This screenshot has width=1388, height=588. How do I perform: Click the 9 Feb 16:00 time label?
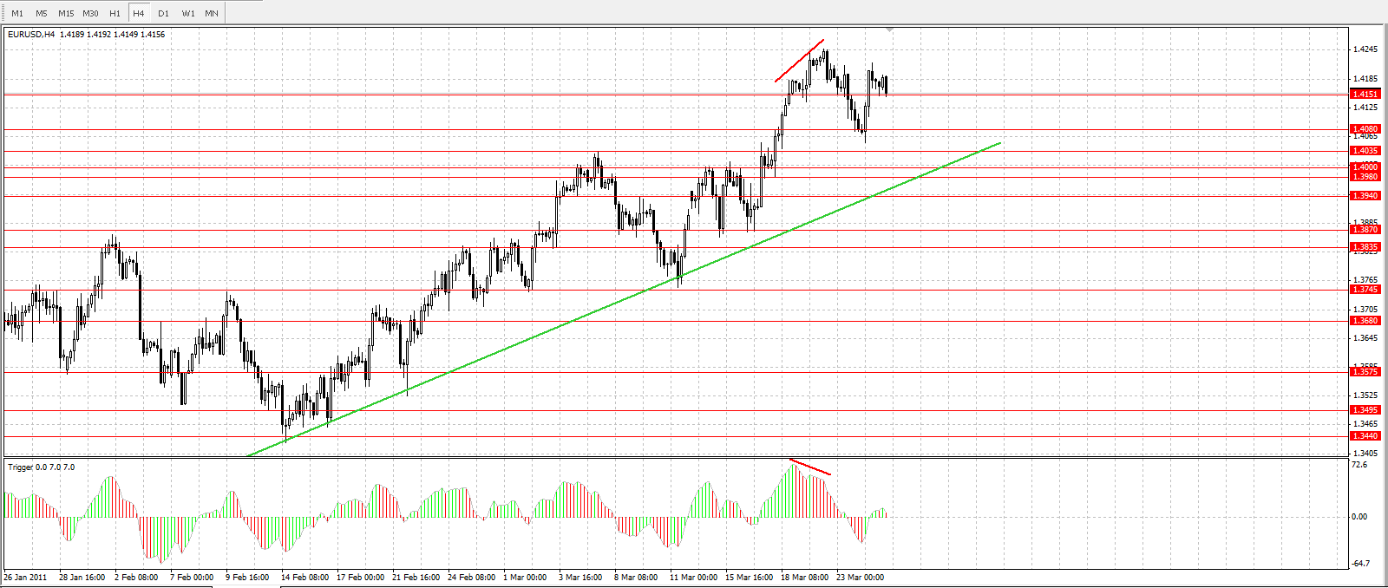coord(247,578)
